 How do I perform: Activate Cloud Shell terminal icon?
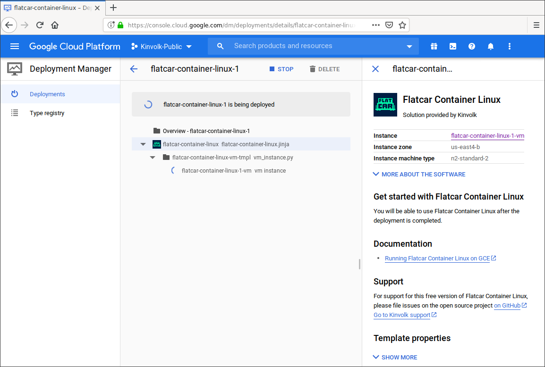452,46
